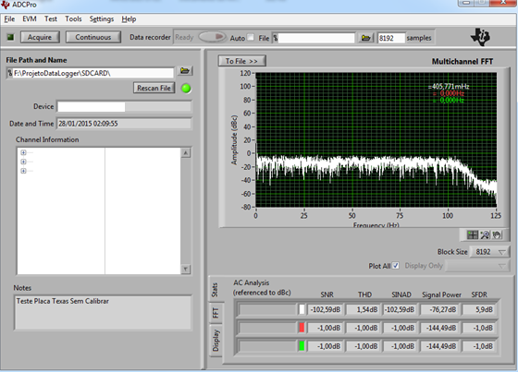This screenshot has height=372, width=518.
Task: Open the Tools menu
Action: [73, 19]
